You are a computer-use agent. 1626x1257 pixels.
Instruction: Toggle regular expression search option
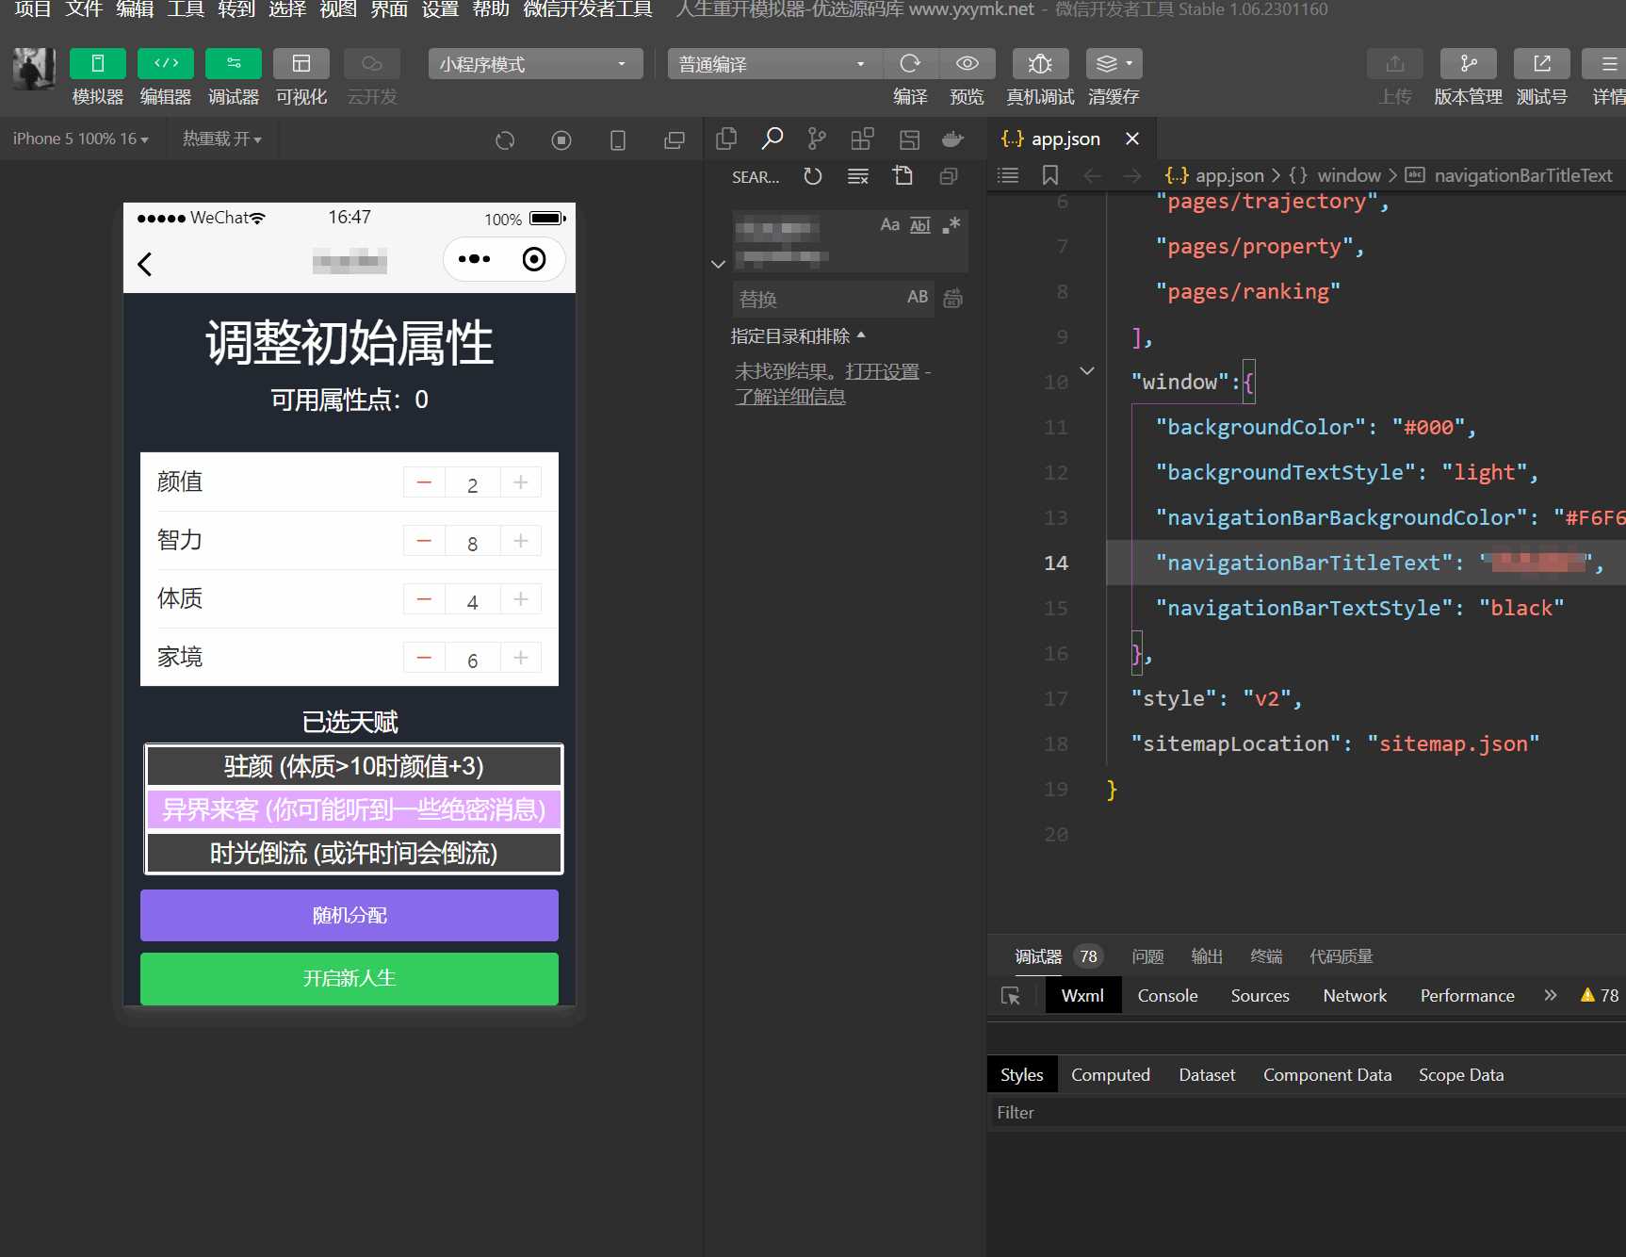click(951, 224)
